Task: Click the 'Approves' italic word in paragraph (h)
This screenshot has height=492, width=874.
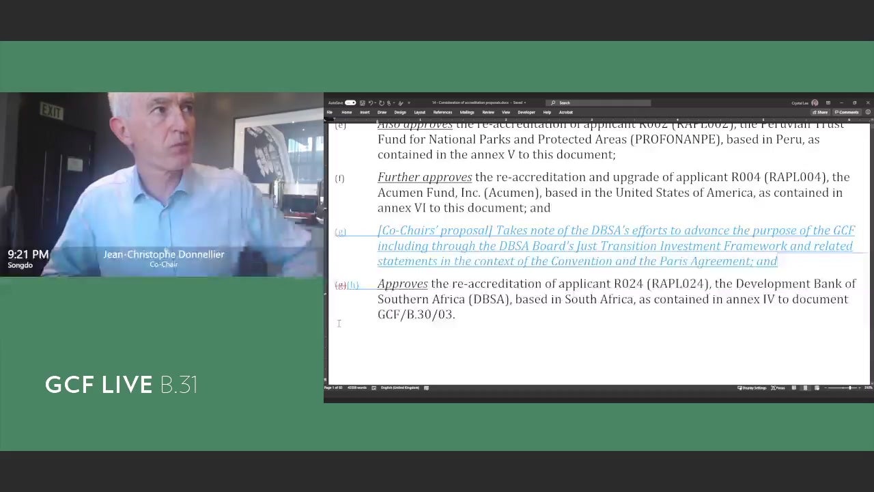Action: [403, 284]
